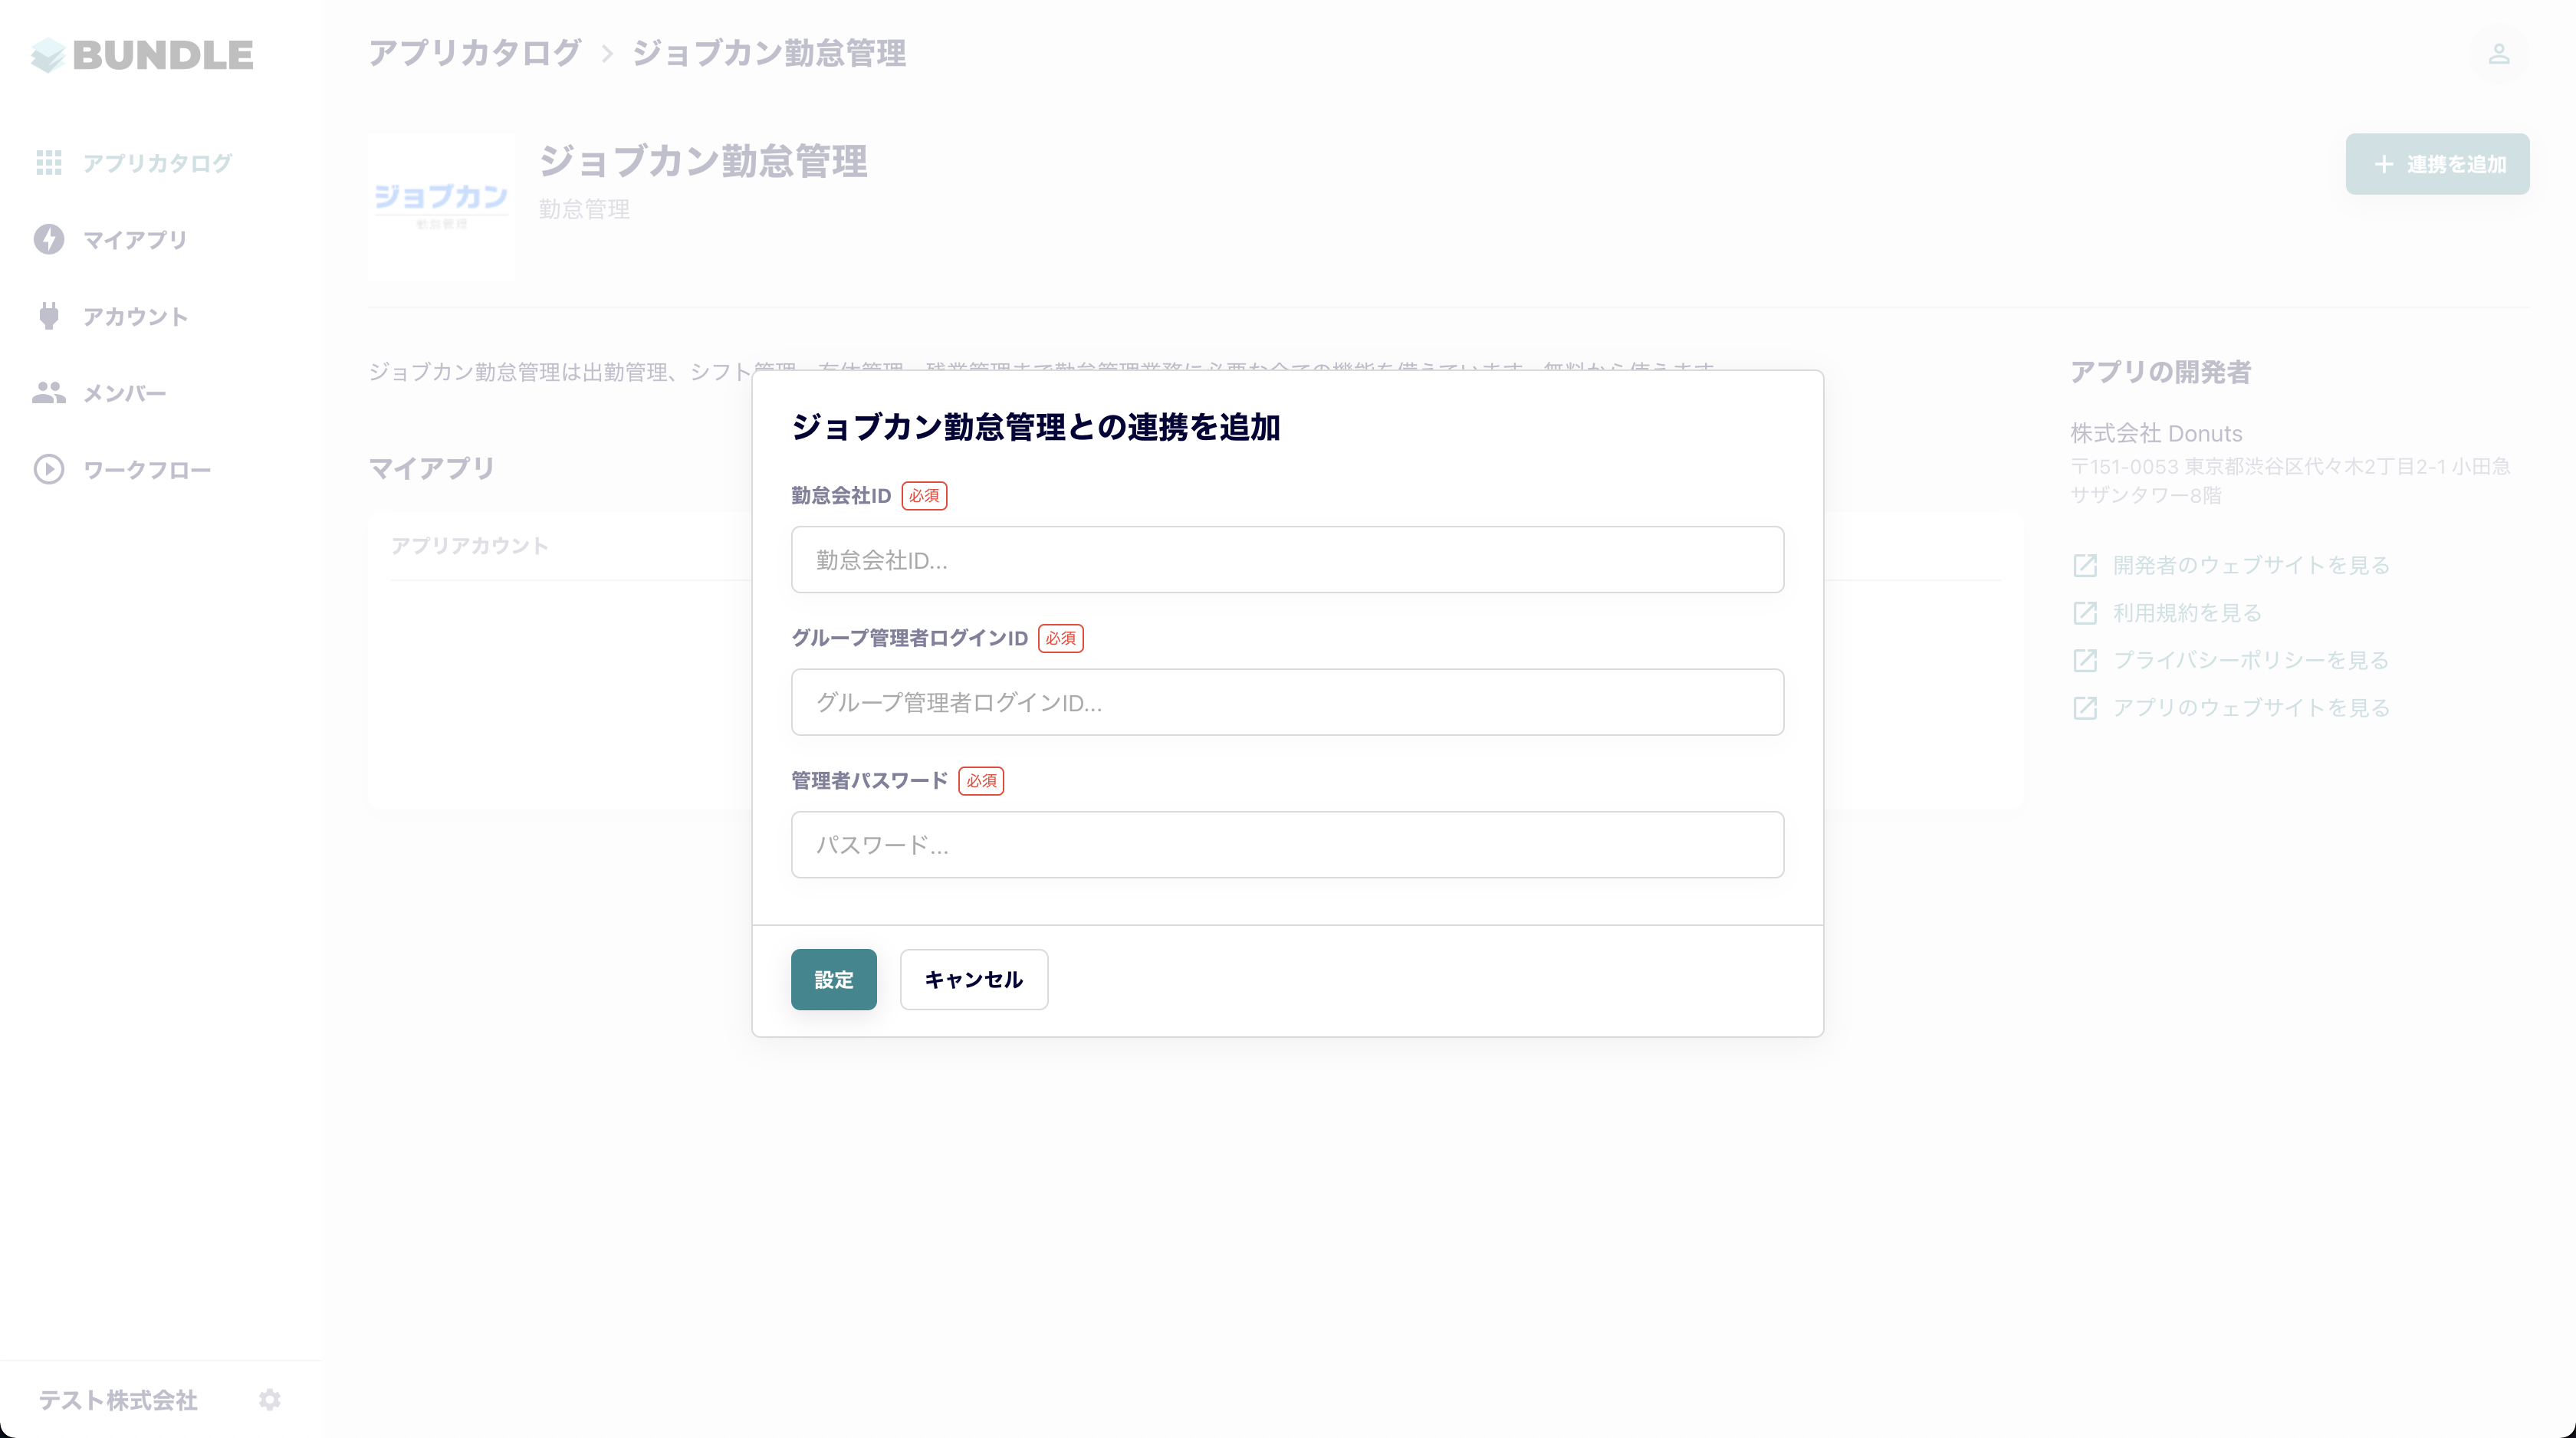Focus the グループ管理者ログインID input field
The width and height of the screenshot is (2576, 1438).
click(1287, 702)
